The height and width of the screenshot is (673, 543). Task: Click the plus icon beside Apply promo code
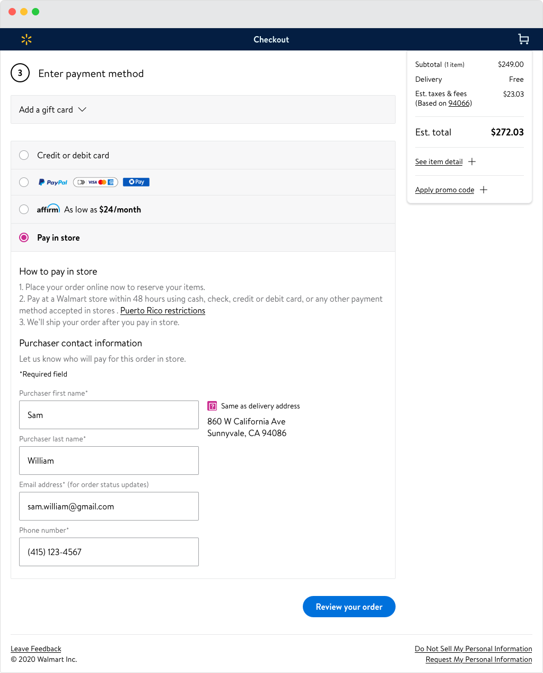(484, 190)
